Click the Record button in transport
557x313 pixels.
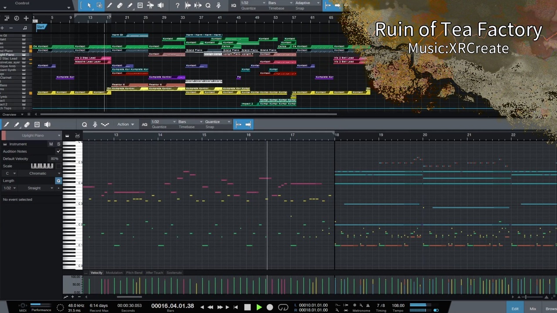coord(270,307)
